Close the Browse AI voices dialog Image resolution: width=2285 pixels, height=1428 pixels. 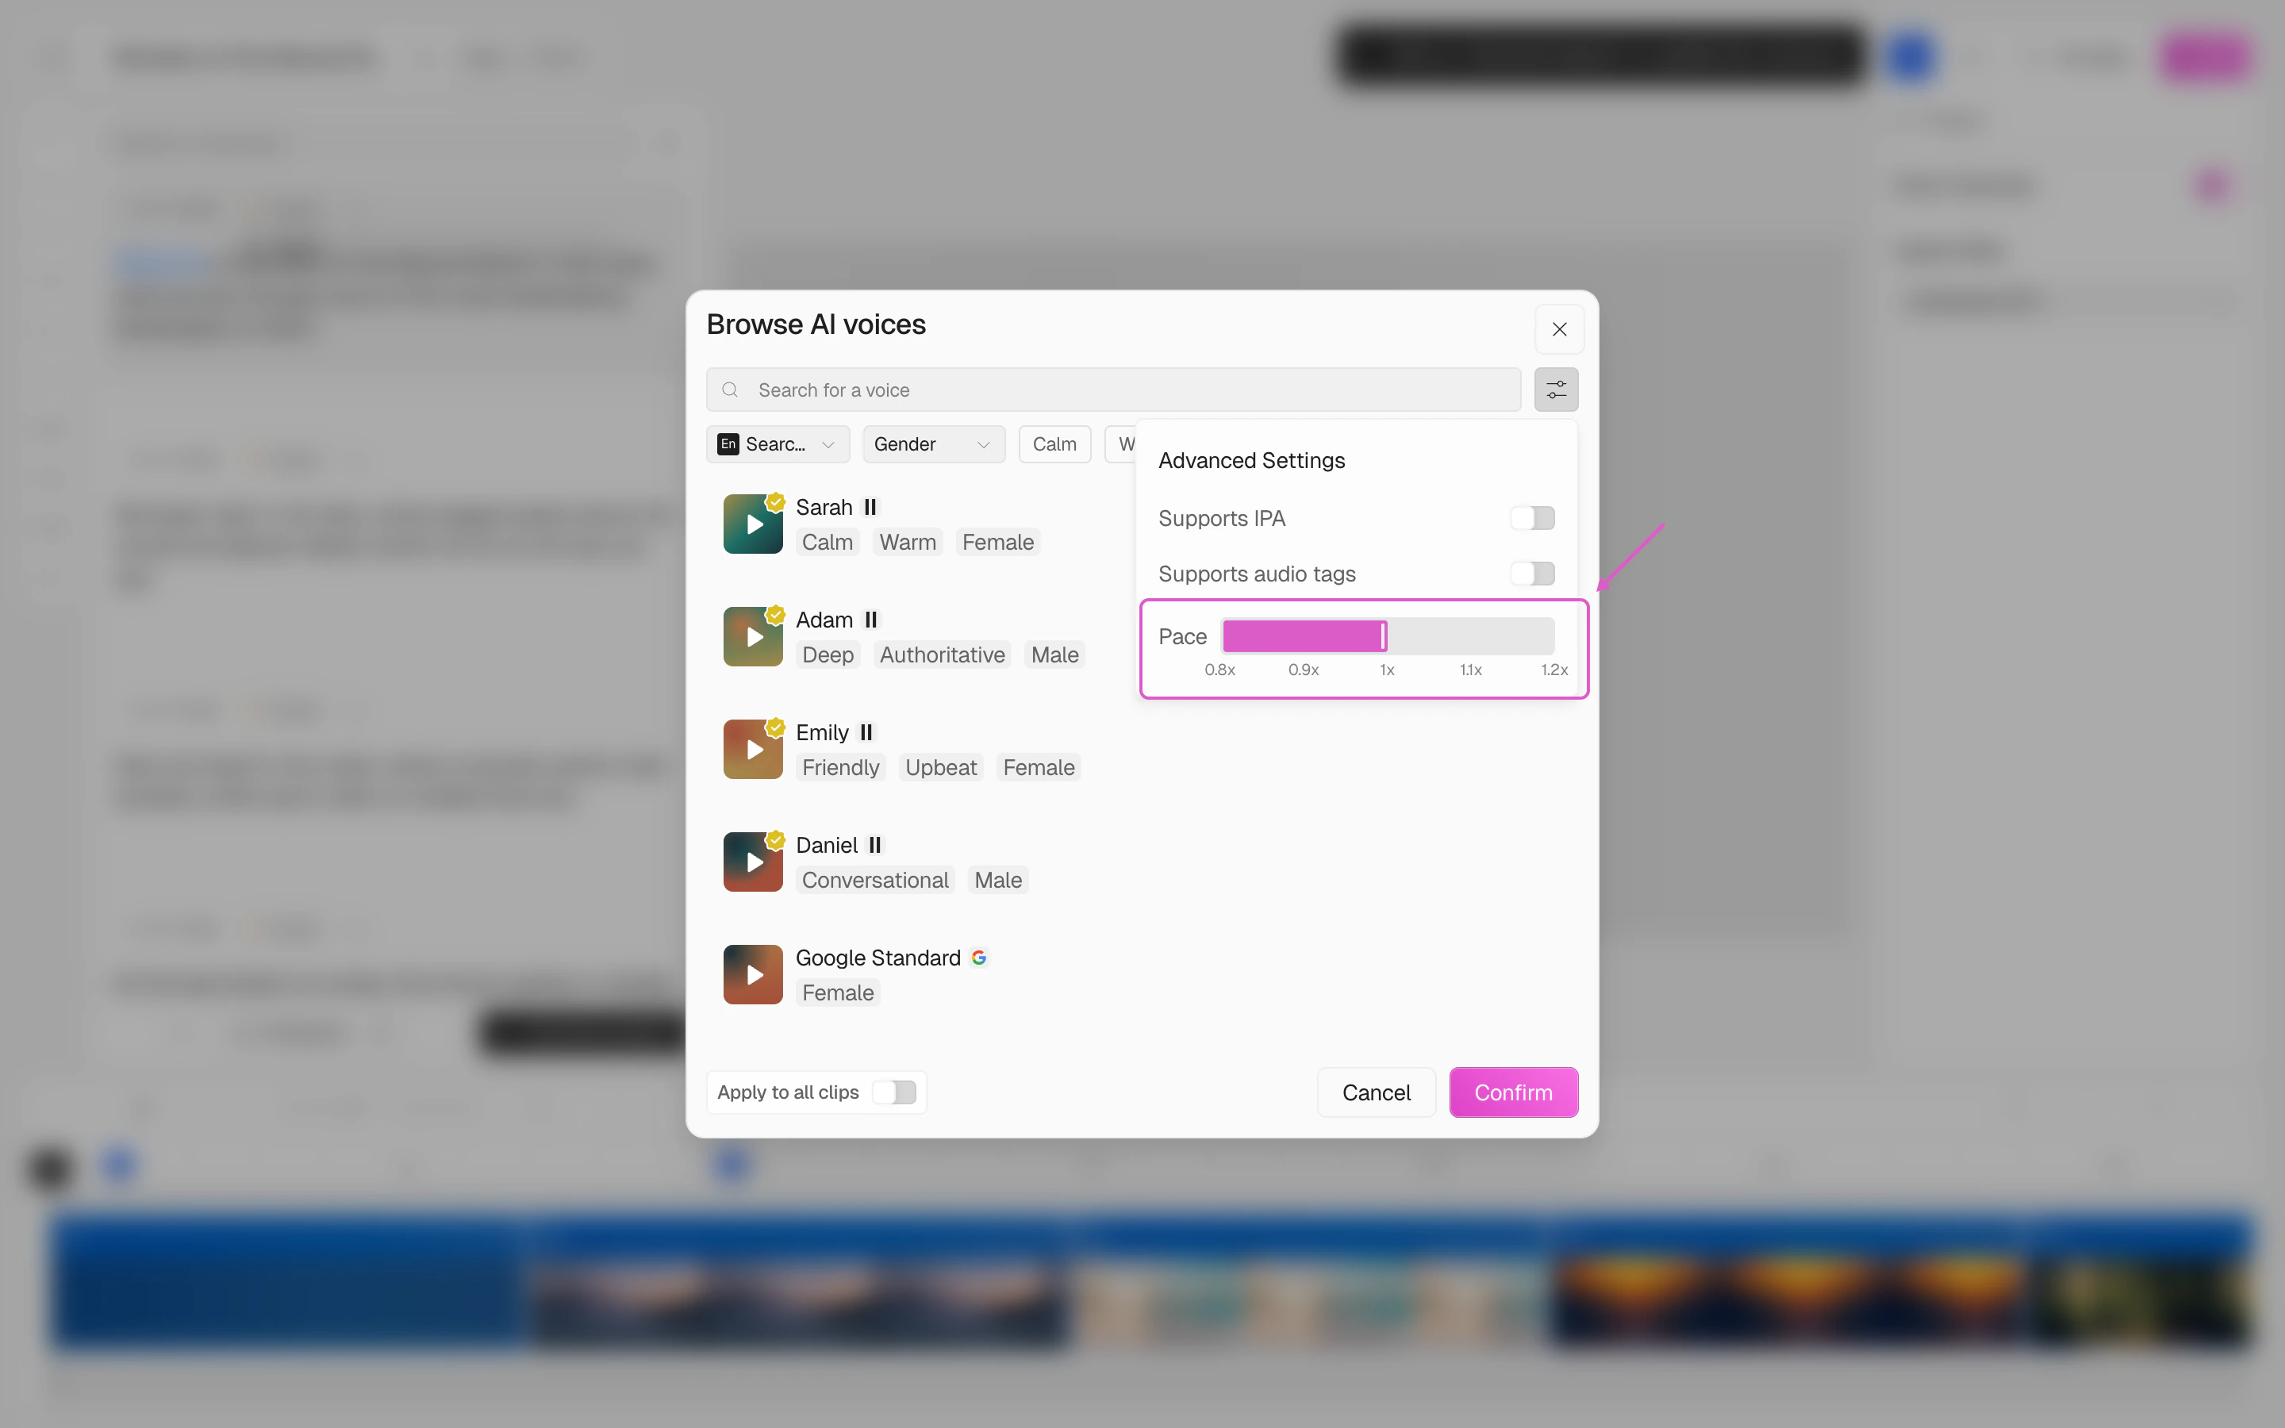pyautogui.click(x=1559, y=328)
